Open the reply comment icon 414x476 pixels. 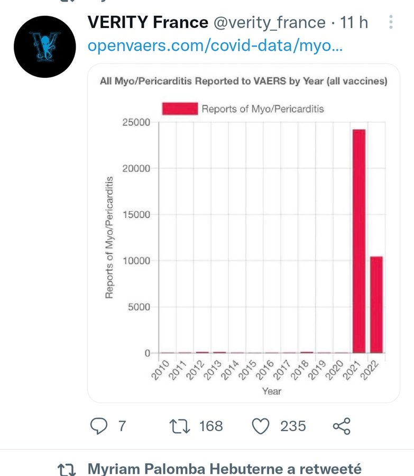click(99, 426)
